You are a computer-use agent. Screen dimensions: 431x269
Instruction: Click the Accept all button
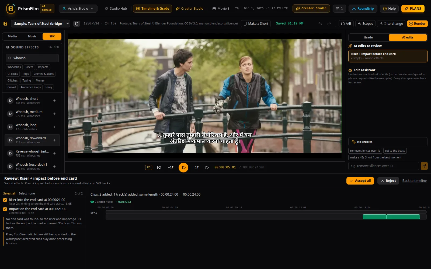[x=360, y=181]
